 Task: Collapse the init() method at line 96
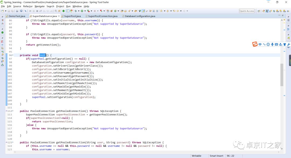[13, 55]
